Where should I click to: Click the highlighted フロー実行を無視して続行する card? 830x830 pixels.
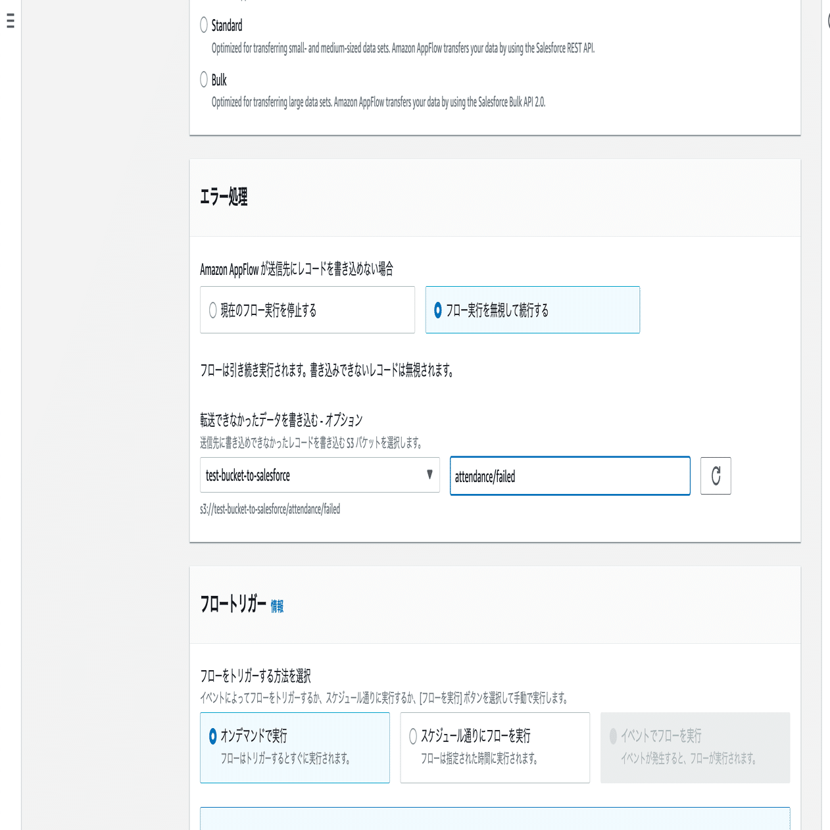point(533,309)
